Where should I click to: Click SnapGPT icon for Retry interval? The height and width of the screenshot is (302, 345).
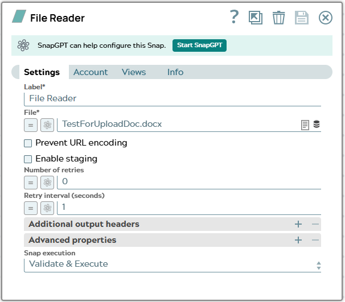(x=47, y=208)
